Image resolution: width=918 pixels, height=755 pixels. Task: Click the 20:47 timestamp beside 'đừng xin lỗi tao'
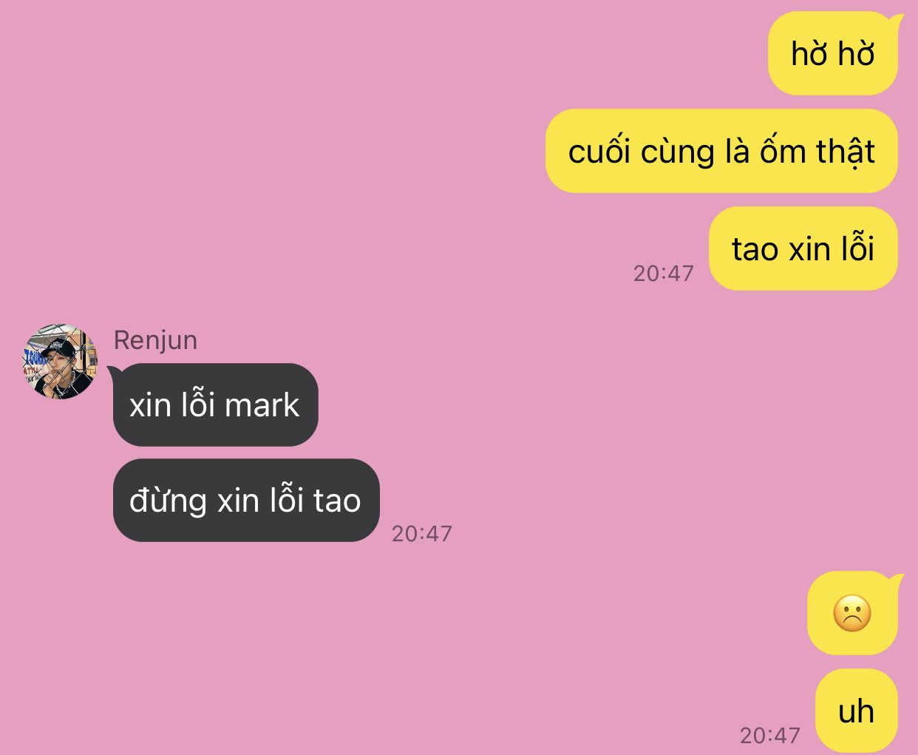coord(421,534)
